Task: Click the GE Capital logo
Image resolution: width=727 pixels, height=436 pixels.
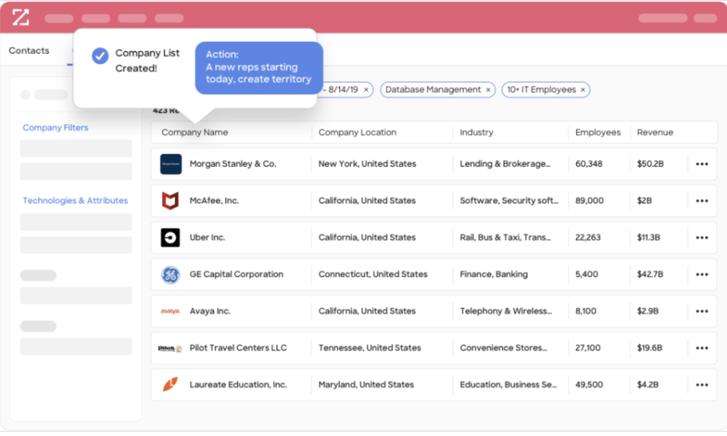Action: pyautogui.click(x=171, y=274)
